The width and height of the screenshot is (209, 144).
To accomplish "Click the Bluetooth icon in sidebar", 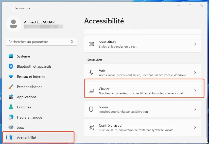I will (x=11, y=66).
